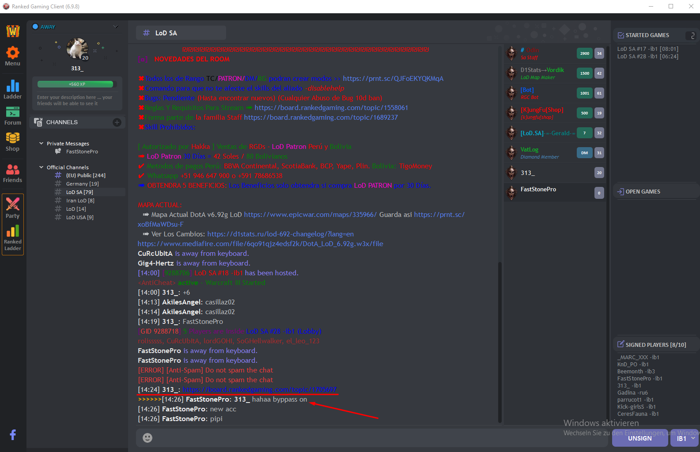The height and width of the screenshot is (452, 700).
Task: Select user [LoD.SA]-=-Gerald-= in list
Action: tap(555, 133)
